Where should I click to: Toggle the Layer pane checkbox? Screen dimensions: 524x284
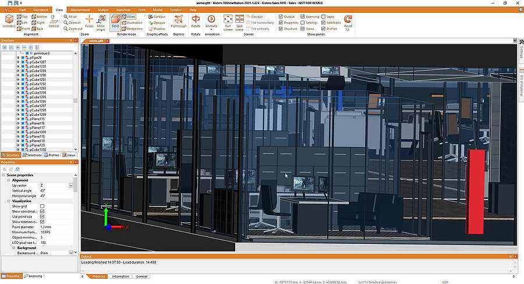[324, 17]
